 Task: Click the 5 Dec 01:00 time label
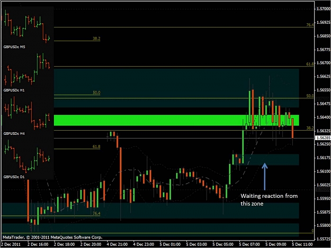(170, 244)
